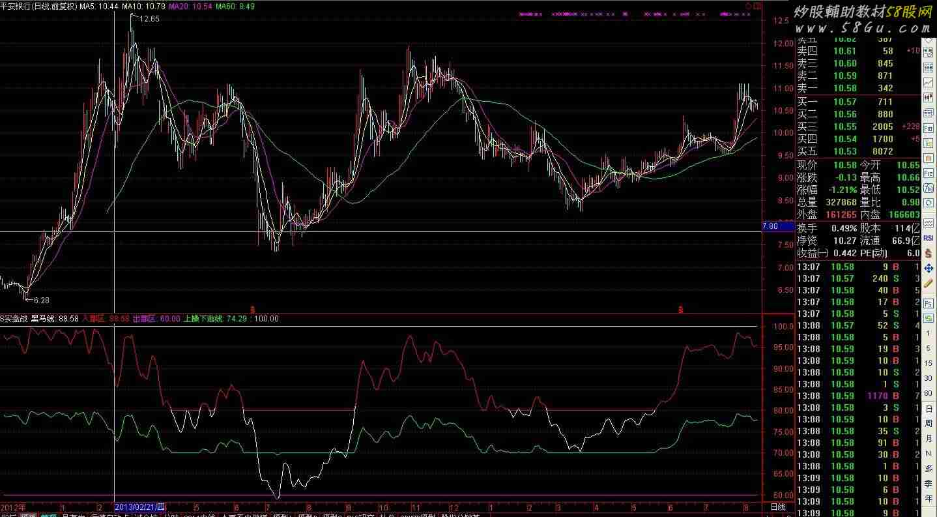Switch to weekly period 周 button
The image size is (937, 517).
coord(928,422)
